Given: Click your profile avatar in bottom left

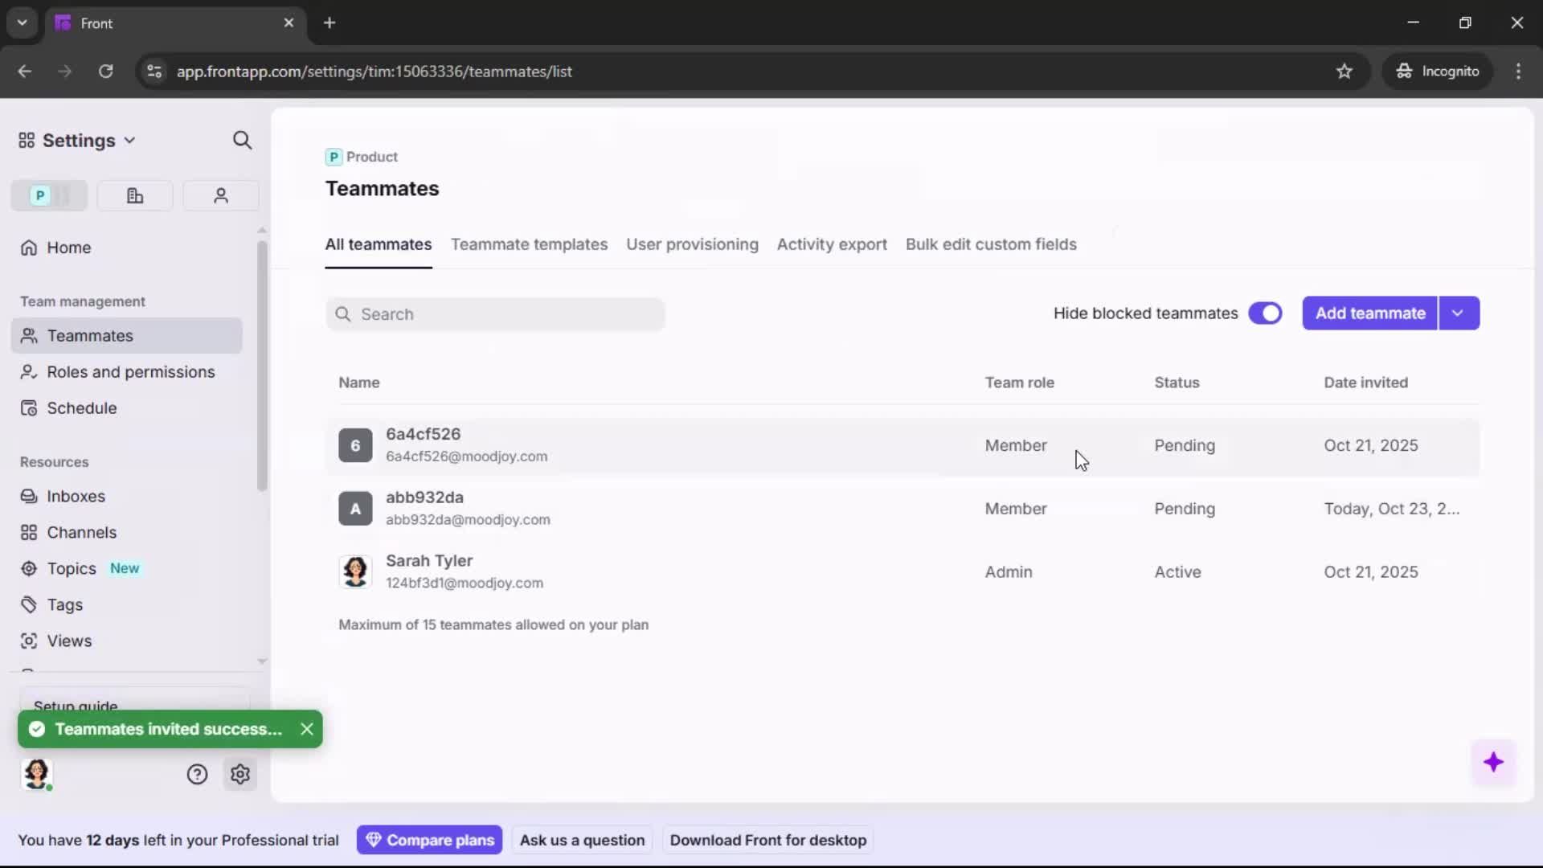Looking at the screenshot, I should [37, 775].
